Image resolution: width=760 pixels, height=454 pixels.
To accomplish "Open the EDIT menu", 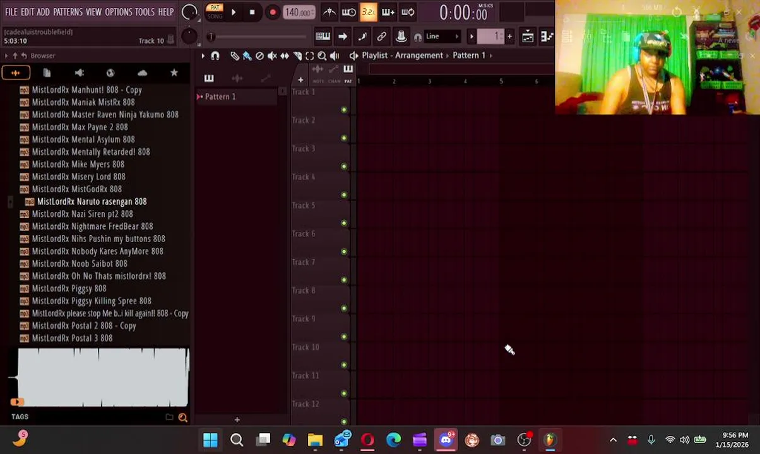I will pyautogui.click(x=27, y=12).
